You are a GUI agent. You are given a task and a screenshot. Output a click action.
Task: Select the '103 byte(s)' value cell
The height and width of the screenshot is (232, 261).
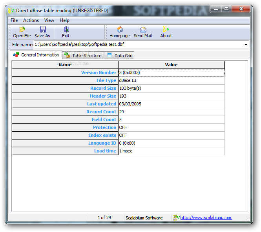[172, 88]
